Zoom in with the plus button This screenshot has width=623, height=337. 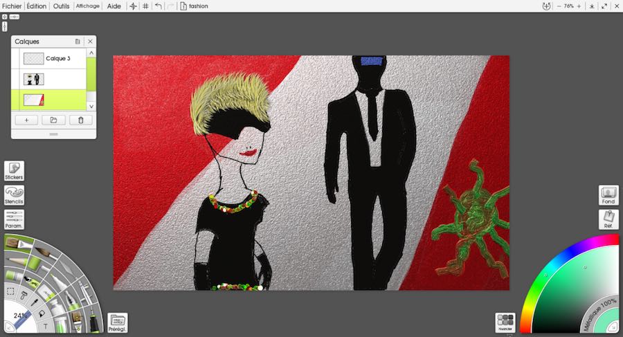point(579,6)
